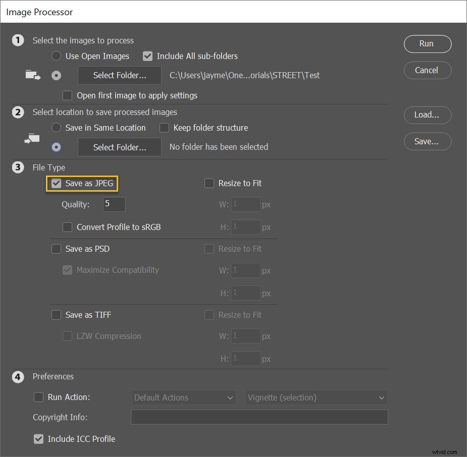Disable the Save as JPEG option

click(x=56, y=183)
